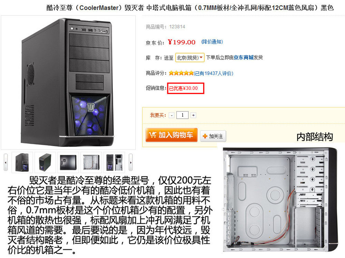Decrease quantity with the minus stepper
Screen dimensions: 345x258
[x=171, y=115]
